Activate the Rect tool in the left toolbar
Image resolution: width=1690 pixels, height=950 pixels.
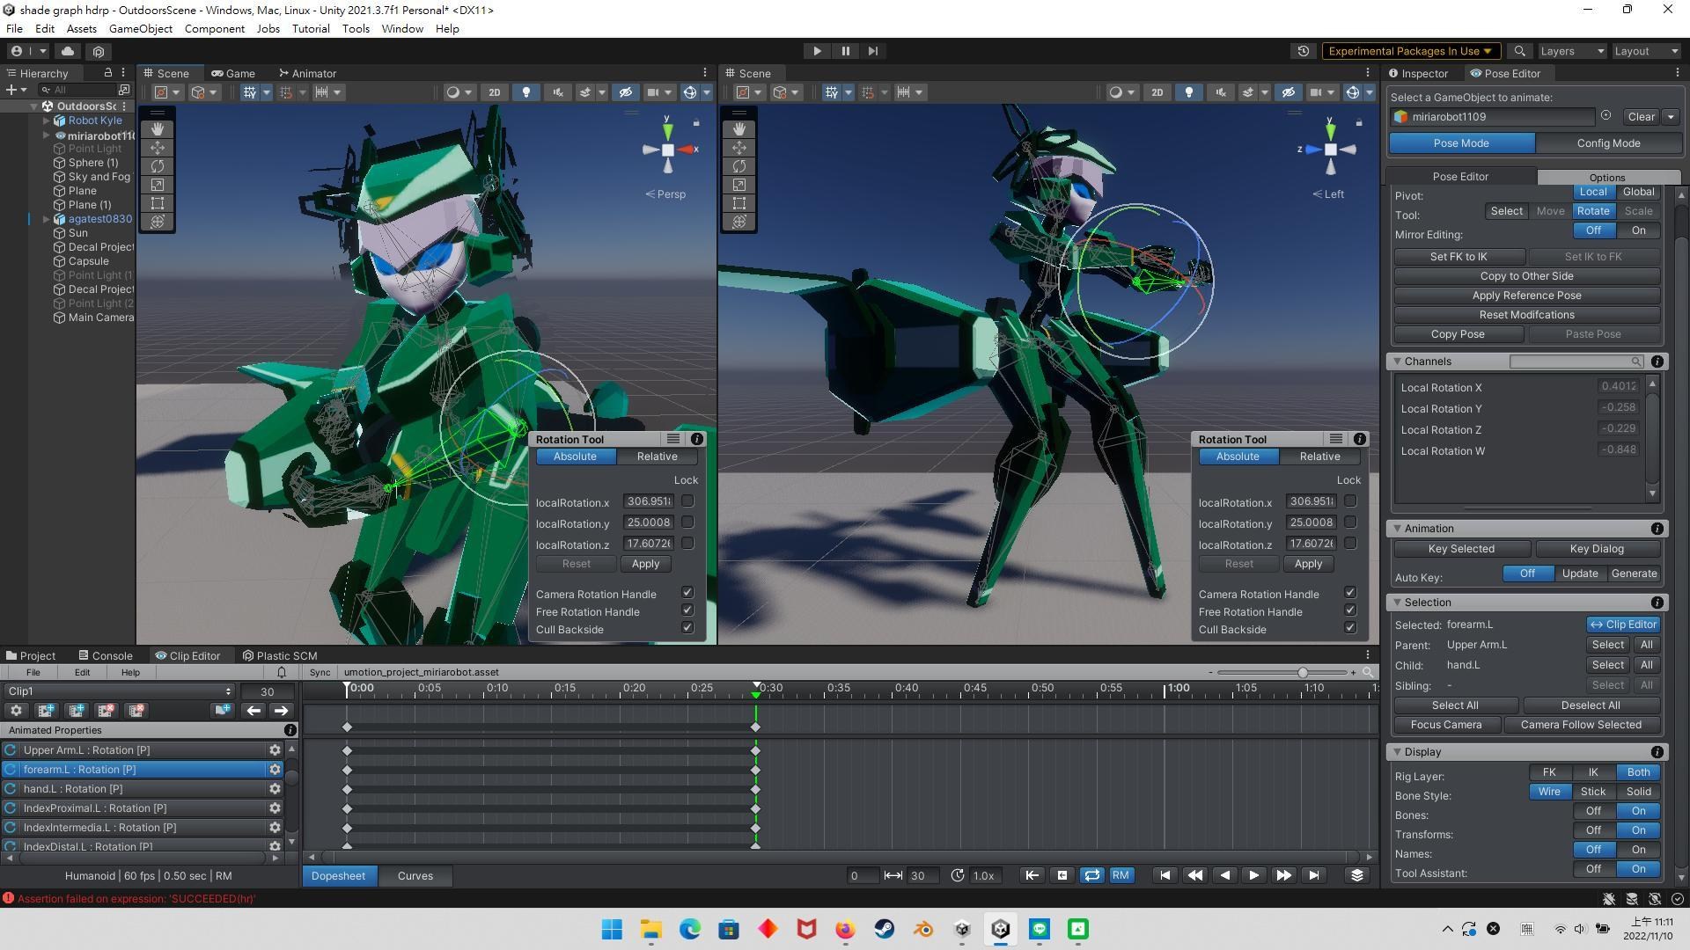(157, 203)
